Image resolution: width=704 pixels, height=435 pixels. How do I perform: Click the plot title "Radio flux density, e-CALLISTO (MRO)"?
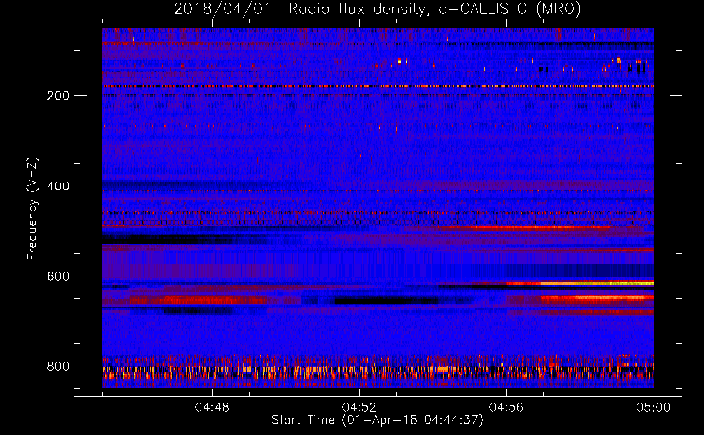pos(435,9)
